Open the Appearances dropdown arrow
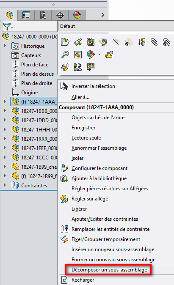 pyautogui.click(x=99, y=55)
